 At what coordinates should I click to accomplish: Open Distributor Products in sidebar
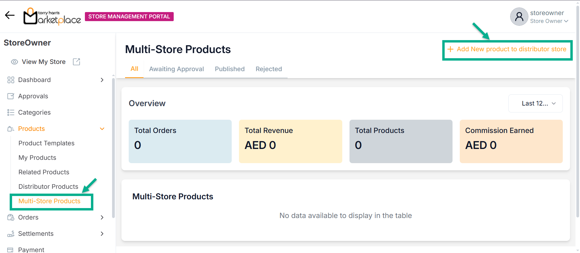(48, 187)
